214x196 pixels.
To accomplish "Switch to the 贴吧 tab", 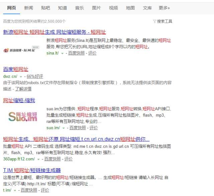I will click(x=45, y=8).
